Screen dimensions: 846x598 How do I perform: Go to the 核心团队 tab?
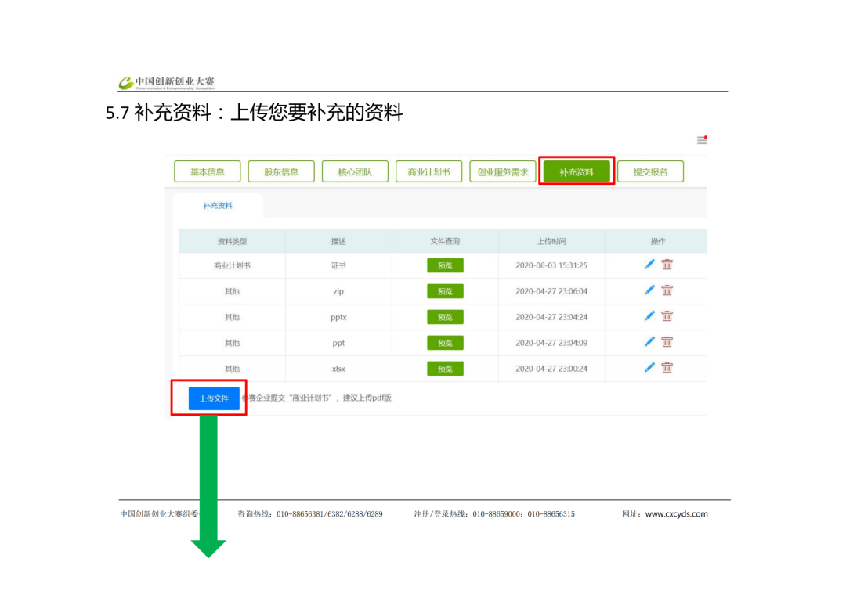[x=355, y=172]
